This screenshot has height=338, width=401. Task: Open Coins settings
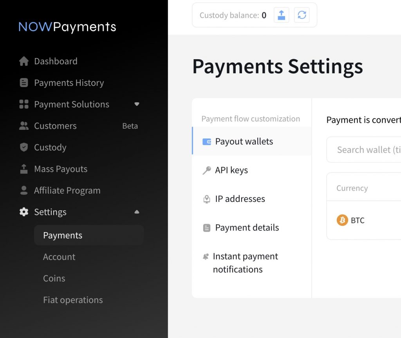pyautogui.click(x=54, y=278)
